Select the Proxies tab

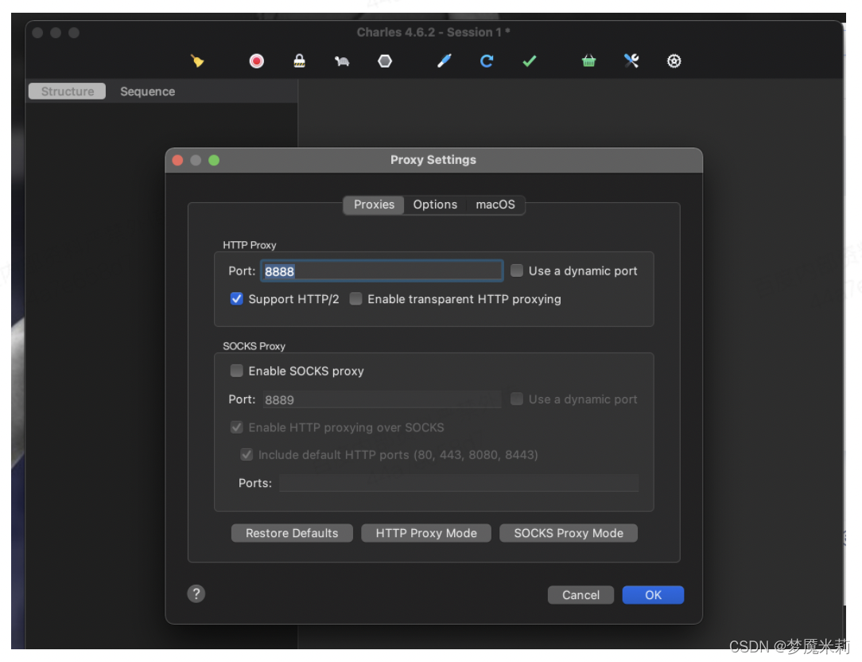point(374,204)
